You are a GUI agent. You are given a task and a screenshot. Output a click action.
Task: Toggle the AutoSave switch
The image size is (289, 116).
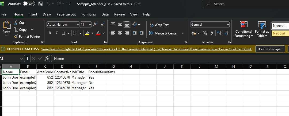[x=29, y=4]
